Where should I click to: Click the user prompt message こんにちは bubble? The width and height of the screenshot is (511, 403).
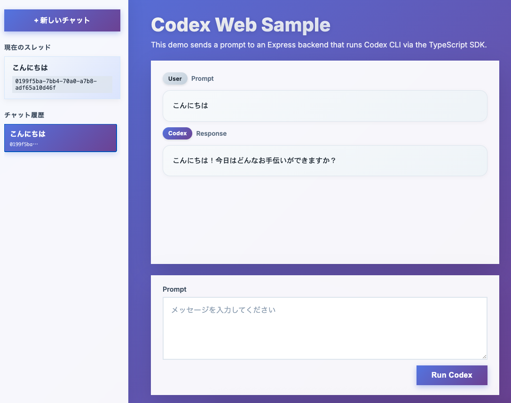pyautogui.click(x=325, y=106)
